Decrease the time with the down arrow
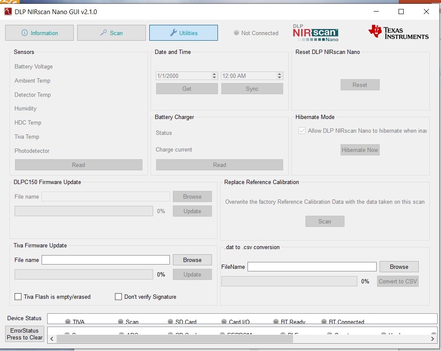The width and height of the screenshot is (441, 351). (x=279, y=77)
